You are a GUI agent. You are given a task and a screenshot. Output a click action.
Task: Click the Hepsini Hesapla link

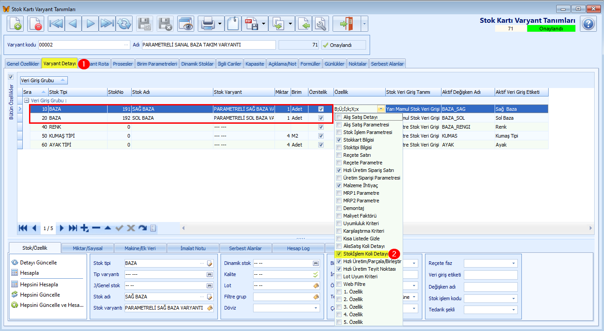pos(39,285)
